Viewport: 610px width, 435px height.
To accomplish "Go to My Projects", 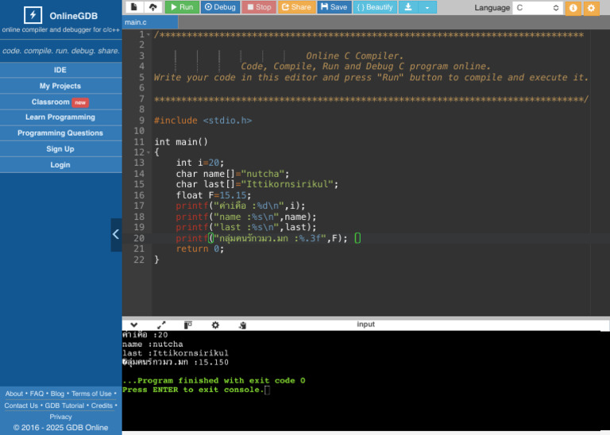I will pos(60,86).
